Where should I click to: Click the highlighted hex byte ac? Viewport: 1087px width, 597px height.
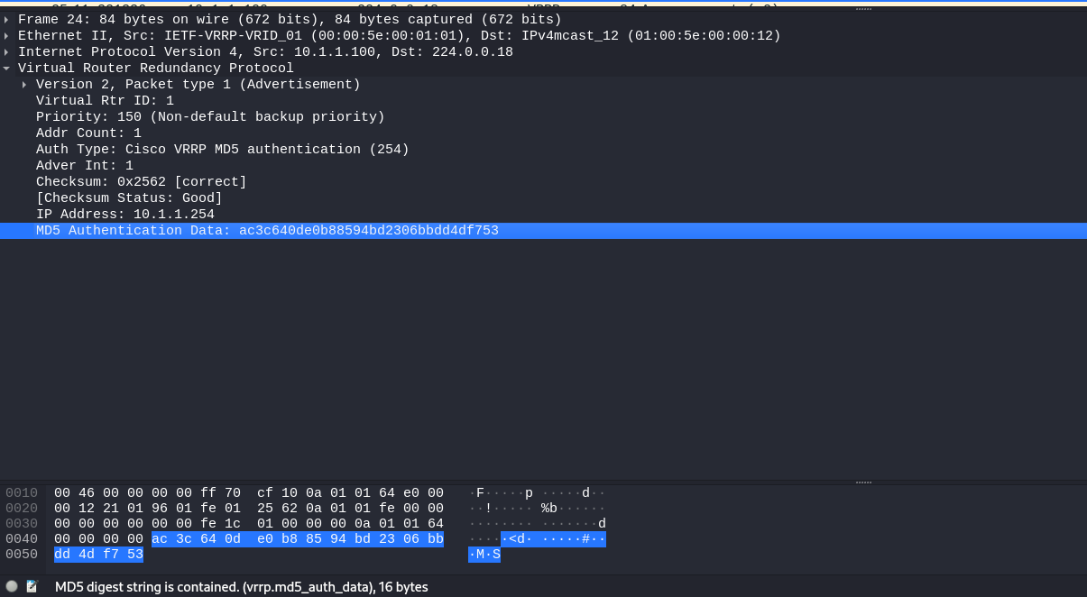click(162, 538)
